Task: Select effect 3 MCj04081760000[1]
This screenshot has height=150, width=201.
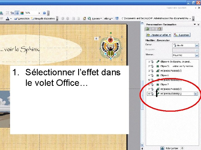Action: [173, 71]
